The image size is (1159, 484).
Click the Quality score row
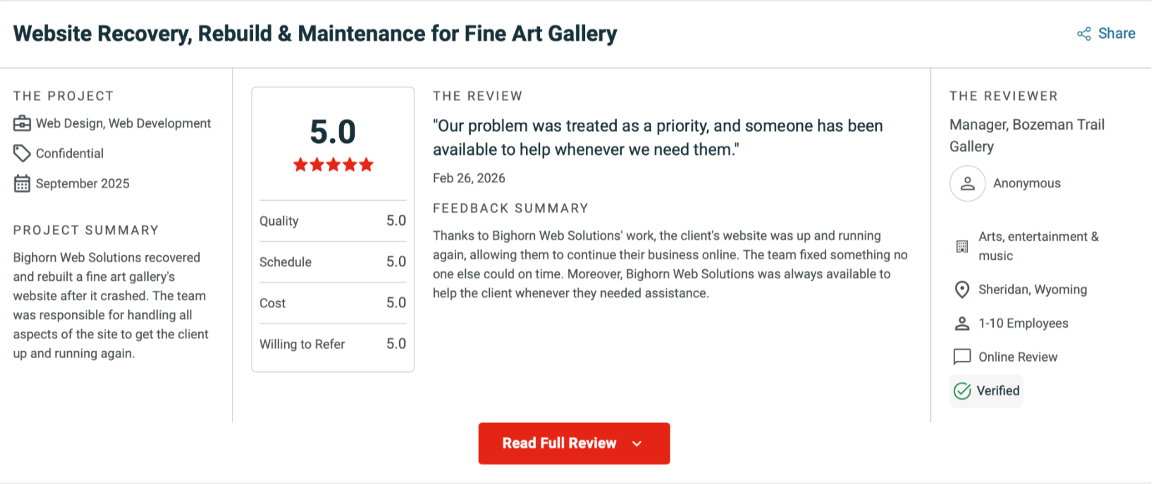click(332, 221)
